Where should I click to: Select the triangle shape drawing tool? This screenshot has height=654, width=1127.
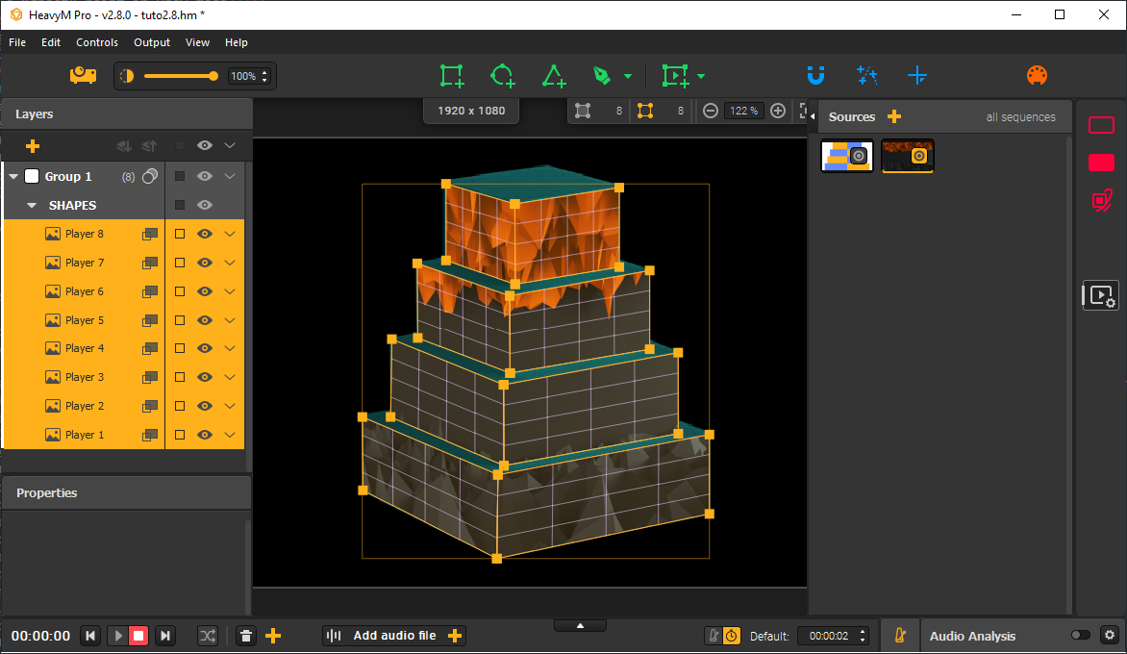coord(554,76)
